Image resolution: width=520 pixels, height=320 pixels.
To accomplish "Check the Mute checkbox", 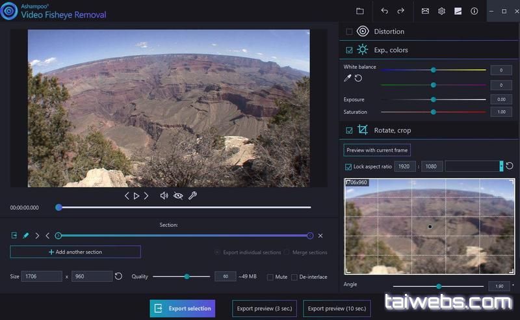I will tap(270, 277).
